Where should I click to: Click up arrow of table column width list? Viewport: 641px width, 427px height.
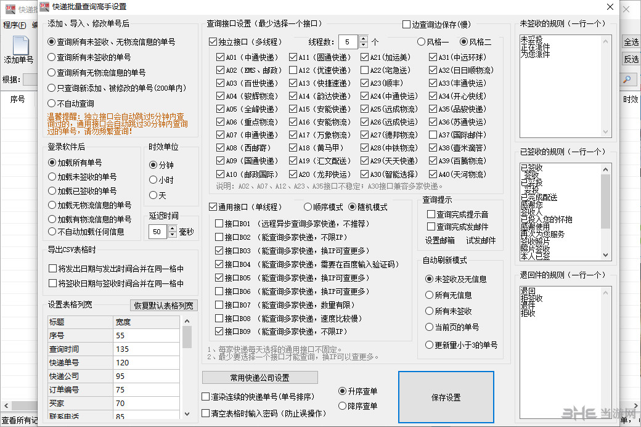187,321
